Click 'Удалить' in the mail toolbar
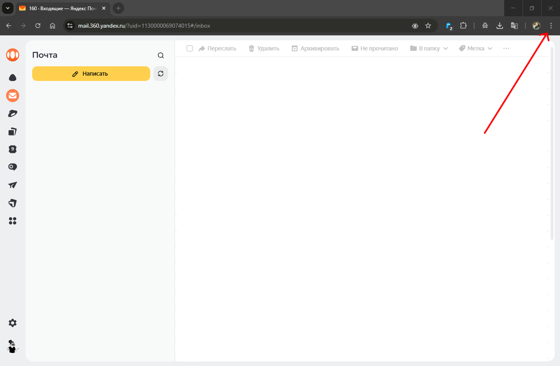This screenshot has width=560, height=366. tap(264, 48)
